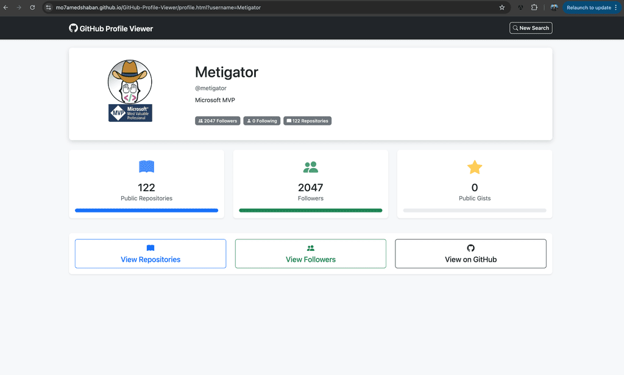Click the GitHub octocat logo in the navbar
Viewport: 624px width, 375px height.
click(73, 28)
